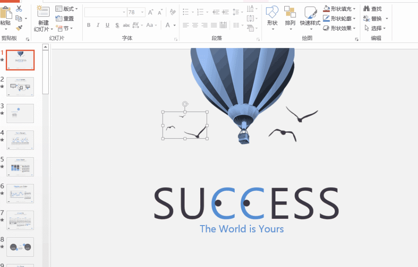Toggle abc strikethrough formatting
Viewport: 418px width, 267px height.
126,25
